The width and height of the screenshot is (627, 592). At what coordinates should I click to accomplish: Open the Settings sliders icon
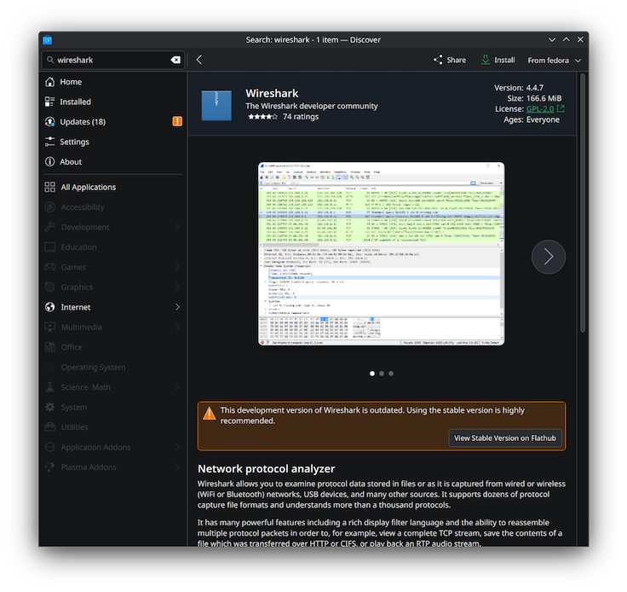(49, 142)
